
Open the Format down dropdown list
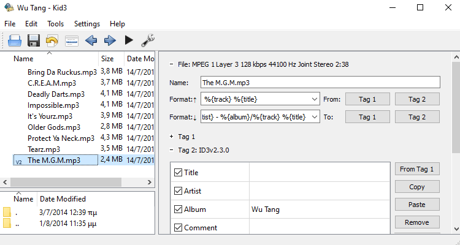(315, 117)
